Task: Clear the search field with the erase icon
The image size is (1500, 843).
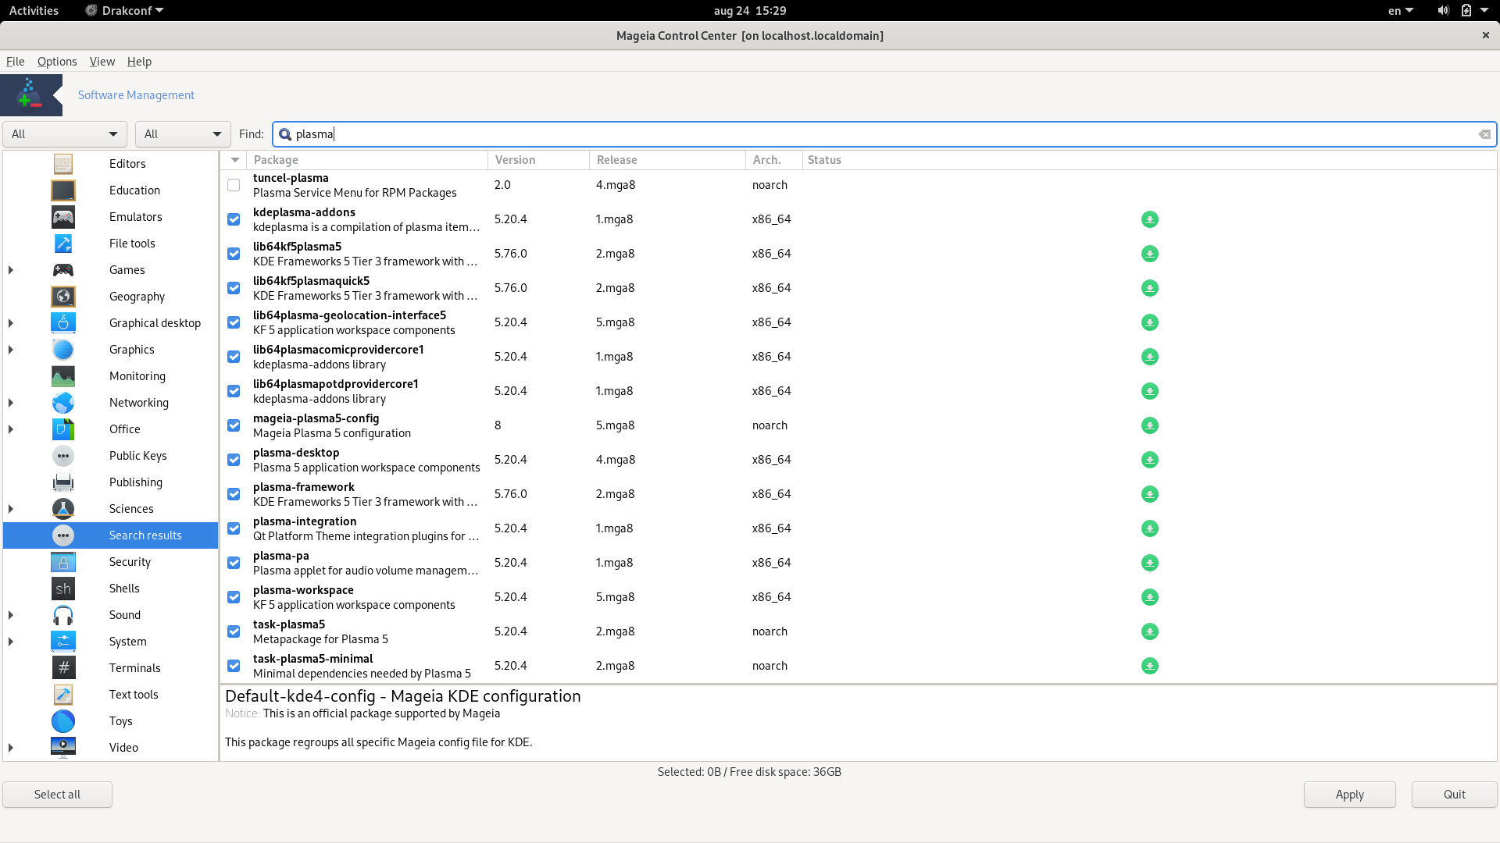Action: click(x=1484, y=134)
